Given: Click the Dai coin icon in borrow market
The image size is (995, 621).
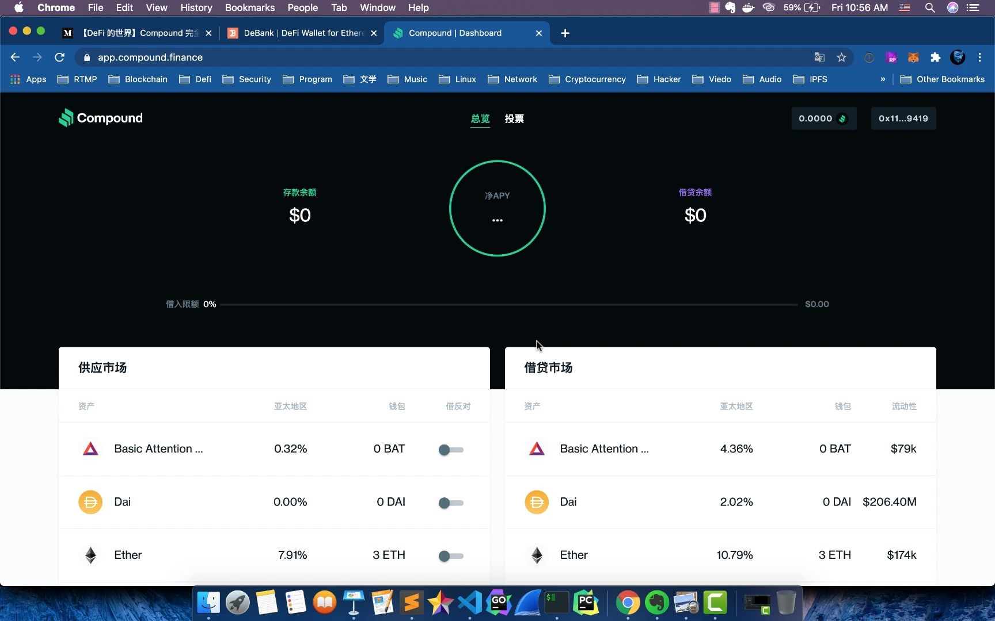Looking at the screenshot, I should pos(537,502).
